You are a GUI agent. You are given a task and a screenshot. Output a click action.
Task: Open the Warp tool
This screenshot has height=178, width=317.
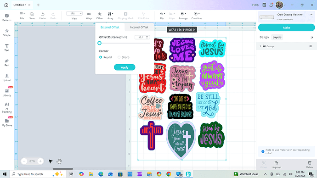[89, 16]
